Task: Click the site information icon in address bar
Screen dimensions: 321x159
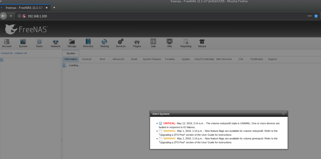Action: [19, 16]
